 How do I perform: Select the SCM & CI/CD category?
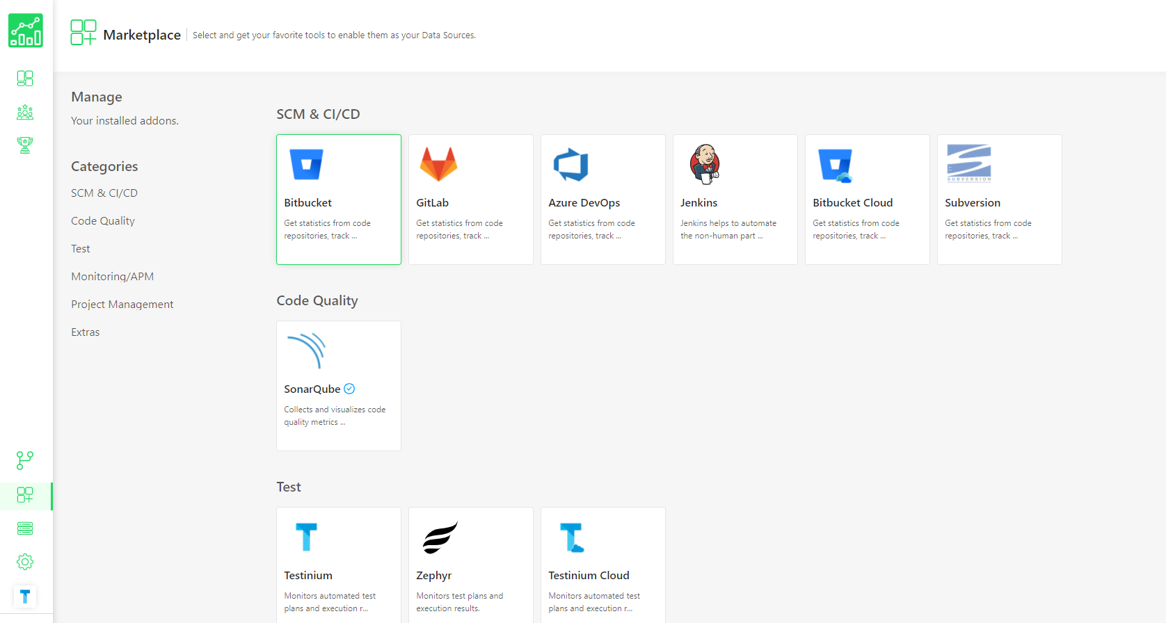coord(104,193)
